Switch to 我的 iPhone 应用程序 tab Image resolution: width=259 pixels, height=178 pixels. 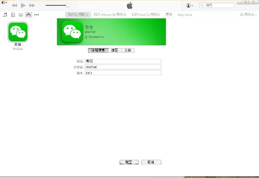click(110, 15)
